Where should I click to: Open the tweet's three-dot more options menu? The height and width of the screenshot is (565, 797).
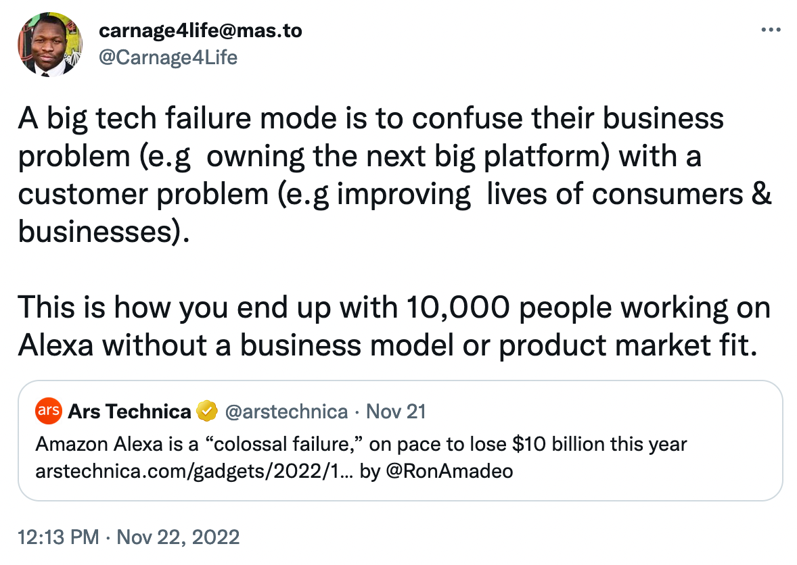[x=771, y=30]
